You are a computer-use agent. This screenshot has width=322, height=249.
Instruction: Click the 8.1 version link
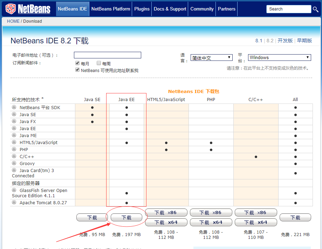click(259, 41)
